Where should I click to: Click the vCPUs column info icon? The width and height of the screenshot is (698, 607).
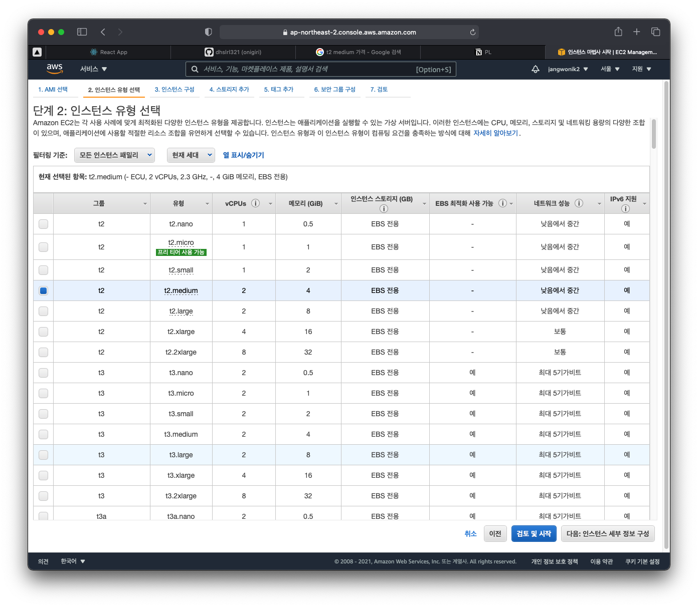tap(255, 203)
